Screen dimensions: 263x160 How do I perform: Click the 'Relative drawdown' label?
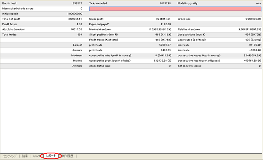(189, 29)
